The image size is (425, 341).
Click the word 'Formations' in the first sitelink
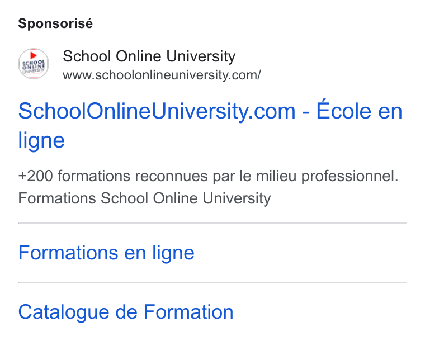(x=68, y=253)
